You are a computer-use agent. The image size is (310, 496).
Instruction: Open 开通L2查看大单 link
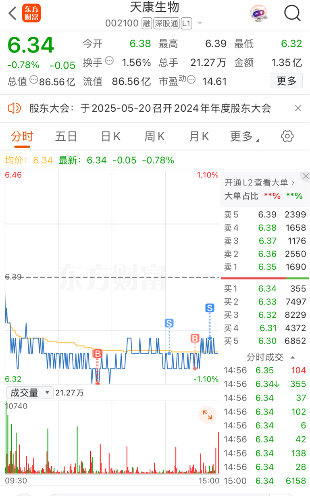(260, 183)
